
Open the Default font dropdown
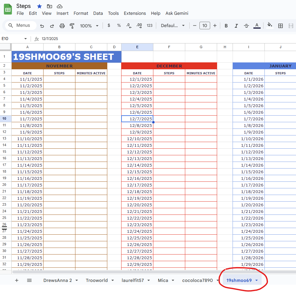pyautogui.click(x=173, y=26)
